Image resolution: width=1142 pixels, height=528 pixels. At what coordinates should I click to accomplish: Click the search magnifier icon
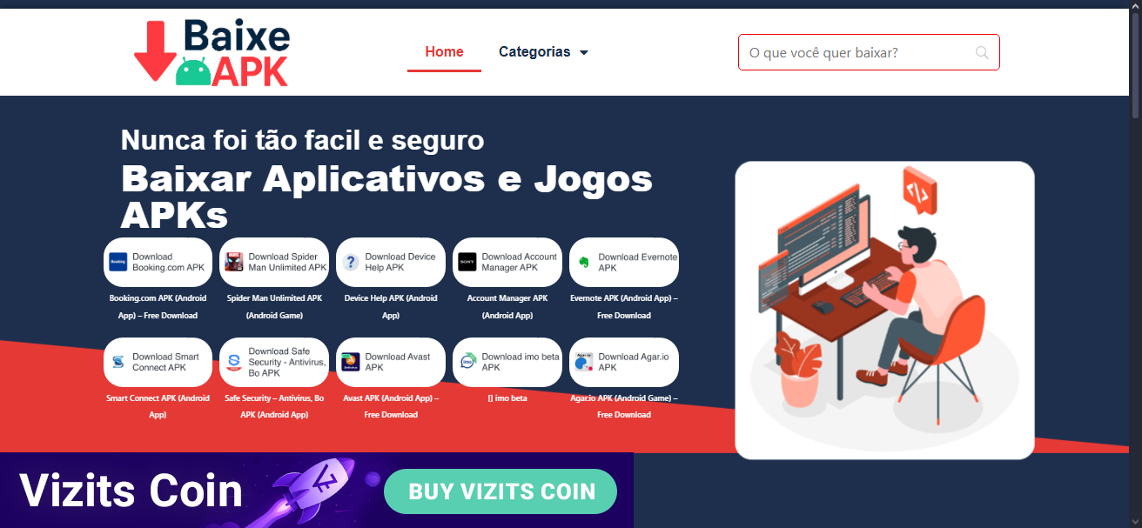(x=982, y=52)
